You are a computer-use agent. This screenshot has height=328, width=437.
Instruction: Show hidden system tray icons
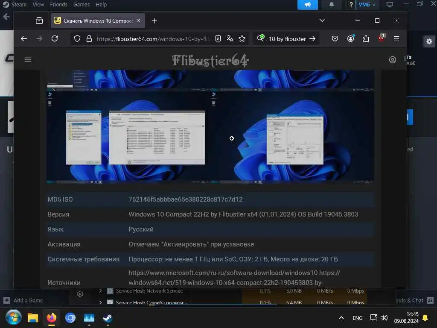tap(341, 318)
